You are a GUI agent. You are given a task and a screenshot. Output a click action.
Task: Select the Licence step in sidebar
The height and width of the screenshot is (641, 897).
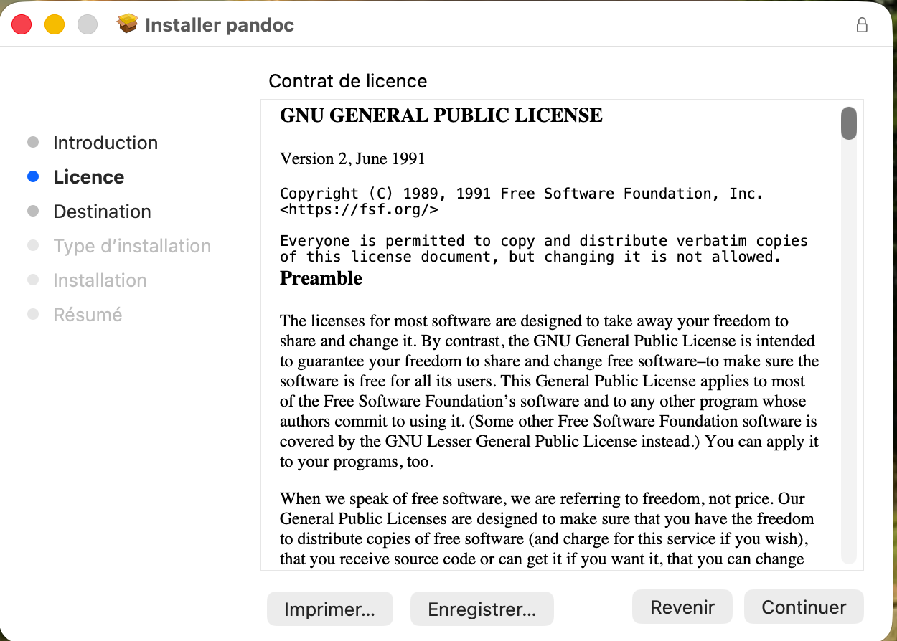click(x=89, y=177)
